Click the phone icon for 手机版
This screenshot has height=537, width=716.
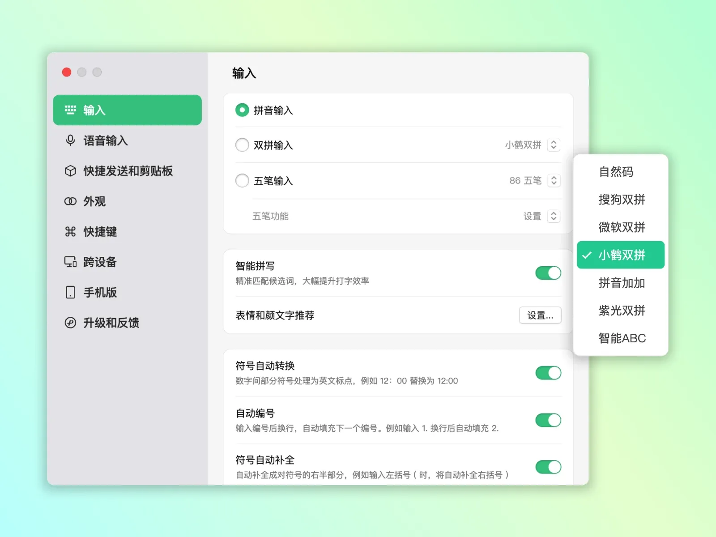click(x=70, y=292)
